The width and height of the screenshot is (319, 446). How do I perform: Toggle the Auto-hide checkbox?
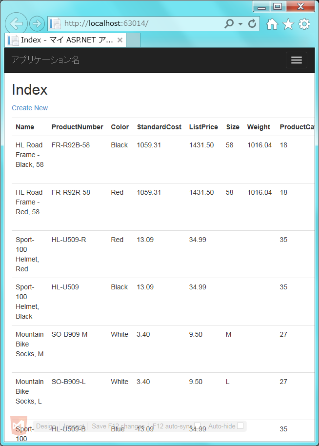[x=240, y=426]
